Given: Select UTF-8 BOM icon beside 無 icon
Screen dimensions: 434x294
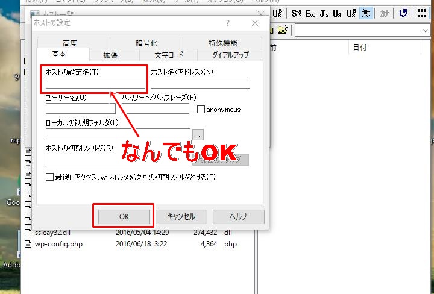Looking at the screenshot, I should pos(351,13).
